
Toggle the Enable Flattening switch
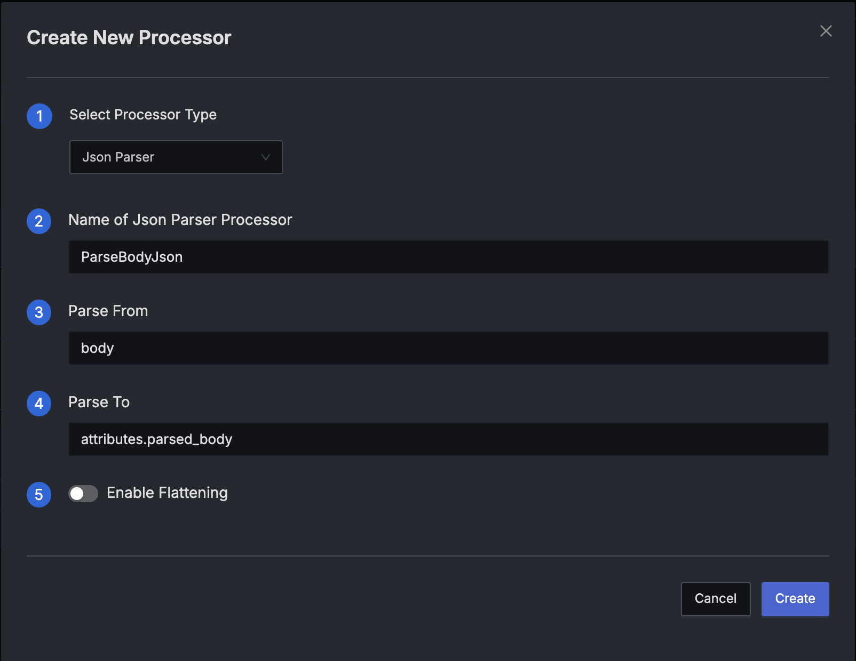tap(83, 494)
